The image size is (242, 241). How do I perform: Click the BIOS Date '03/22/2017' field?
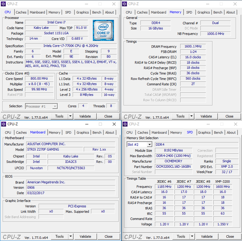coord(71,193)
